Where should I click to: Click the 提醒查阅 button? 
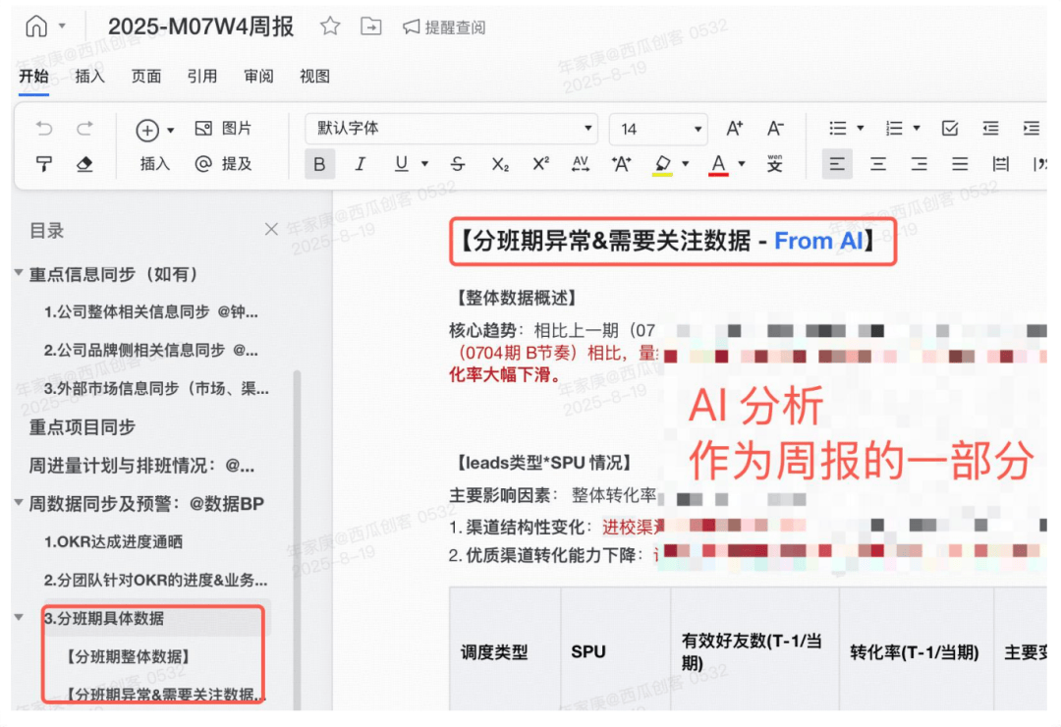click(444, 27)
